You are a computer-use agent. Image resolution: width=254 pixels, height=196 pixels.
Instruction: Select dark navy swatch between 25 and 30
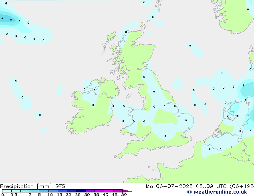click(81, 191)
